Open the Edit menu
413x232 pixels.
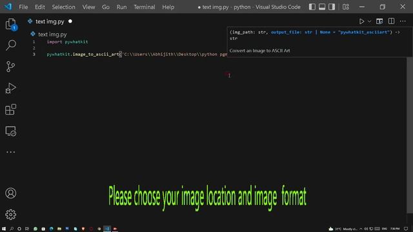pyautogui.click(x=40, y=7)
